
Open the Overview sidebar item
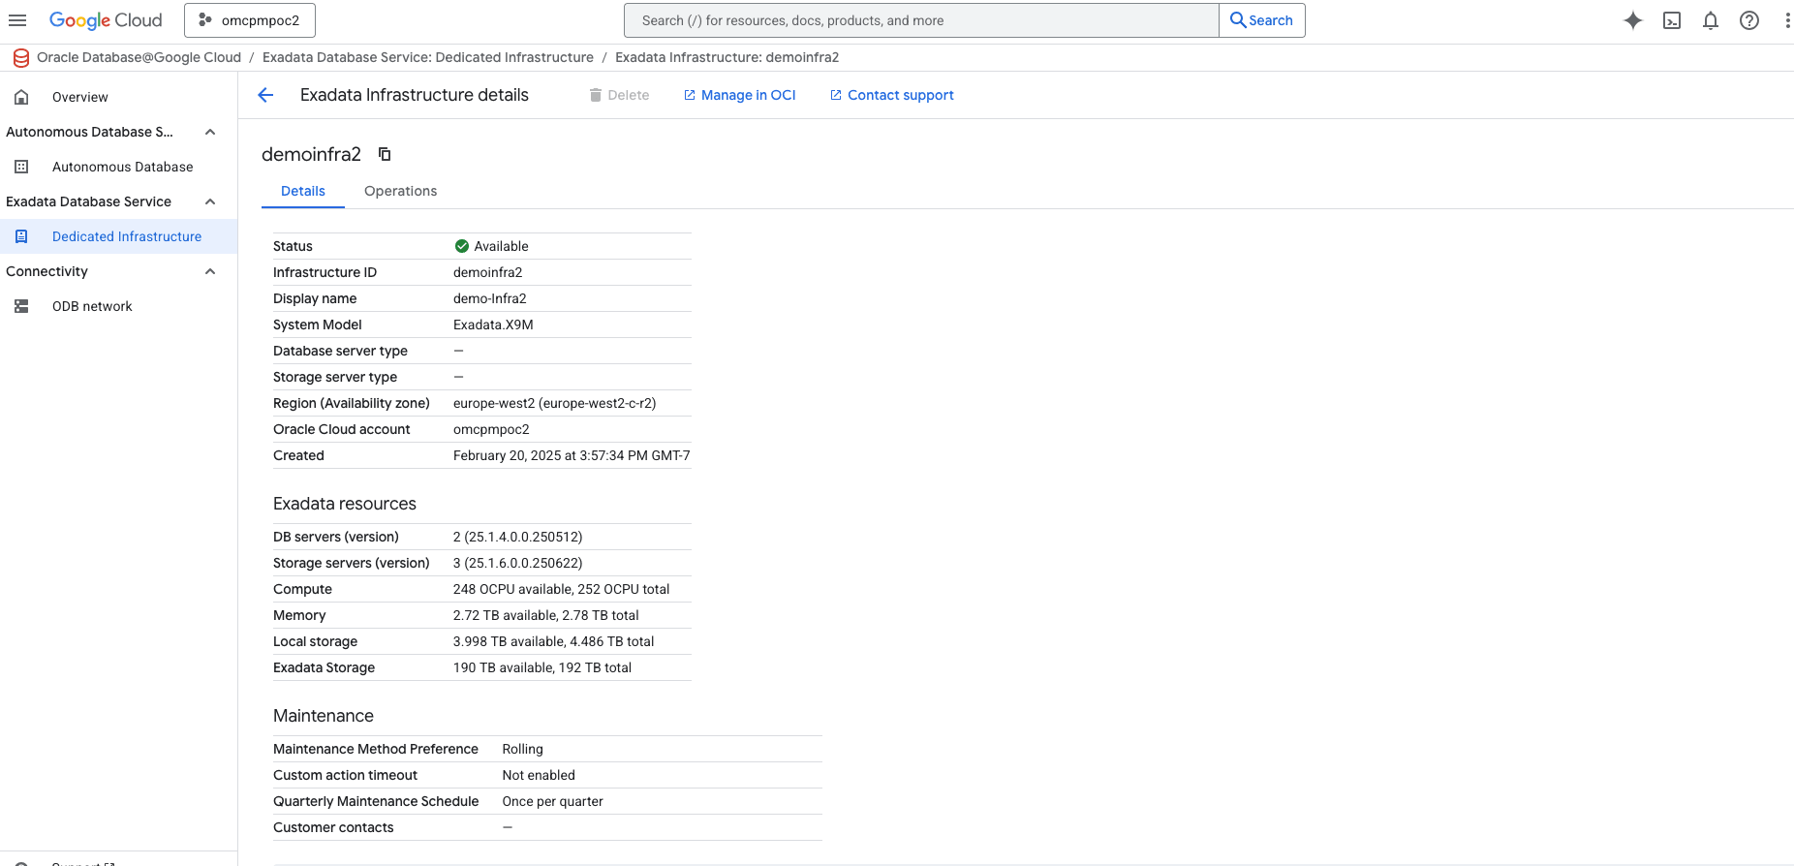[x=118, y=97]
